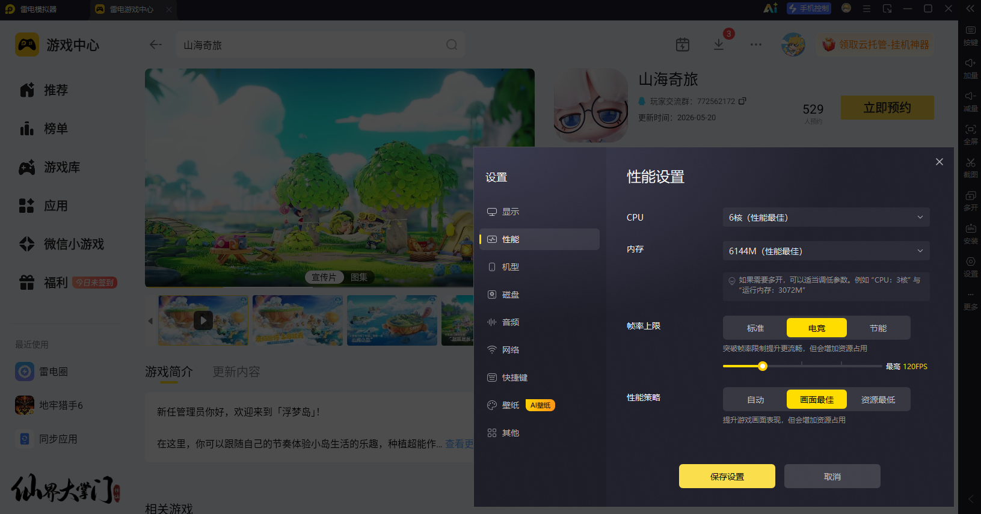This screenshot has height=514, width=981.
Task: Show the 图集 gallery on banner
Action: click(x=359, y=277)
